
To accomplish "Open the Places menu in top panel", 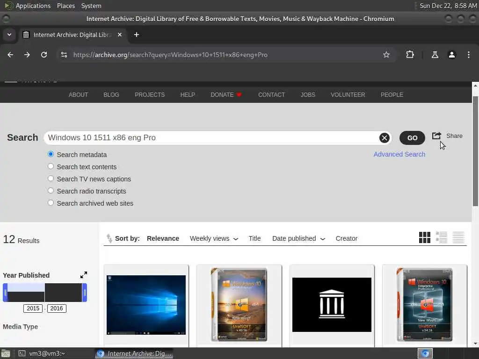I will click(x=66, y=6).
